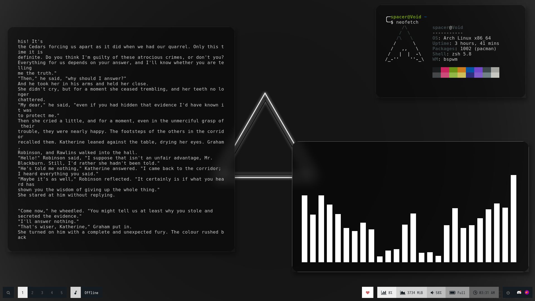Click the Full battery label
The image size is (535, 301).
(461, 293)
